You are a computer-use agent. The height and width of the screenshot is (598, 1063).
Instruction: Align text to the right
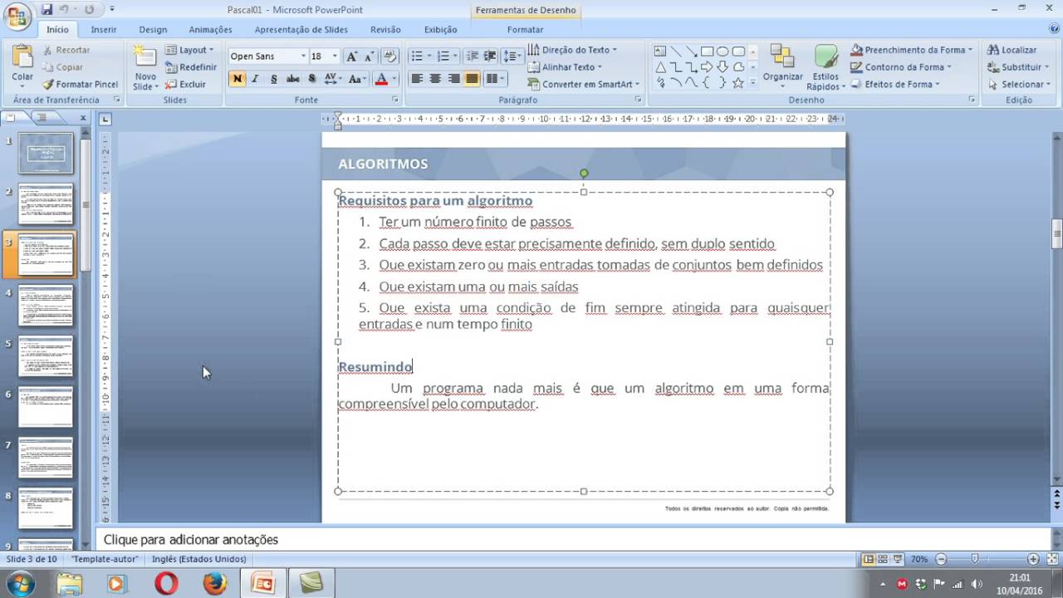[x=453, y=79]
